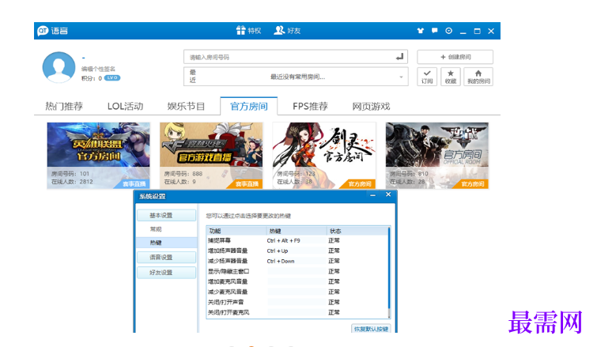Maximize the main QT window

tap(477, 31)
